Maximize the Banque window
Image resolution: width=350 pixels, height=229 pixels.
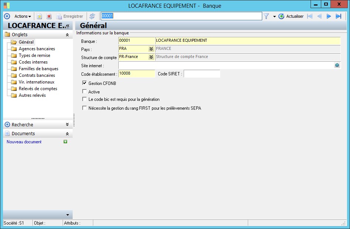326,4
